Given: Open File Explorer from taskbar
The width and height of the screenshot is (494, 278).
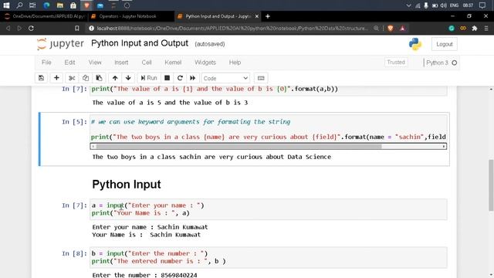Looking at the screenshot, I should pyautogui.click(x=60, y=5).
